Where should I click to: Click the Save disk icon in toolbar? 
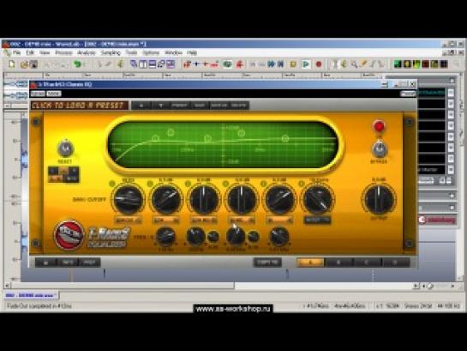click(x=33, y=64)
